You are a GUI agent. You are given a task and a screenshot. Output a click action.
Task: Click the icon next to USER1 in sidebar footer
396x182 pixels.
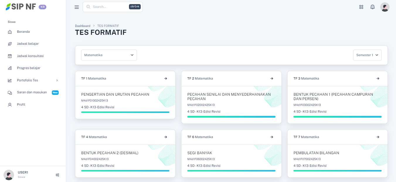tap(57, 175)
